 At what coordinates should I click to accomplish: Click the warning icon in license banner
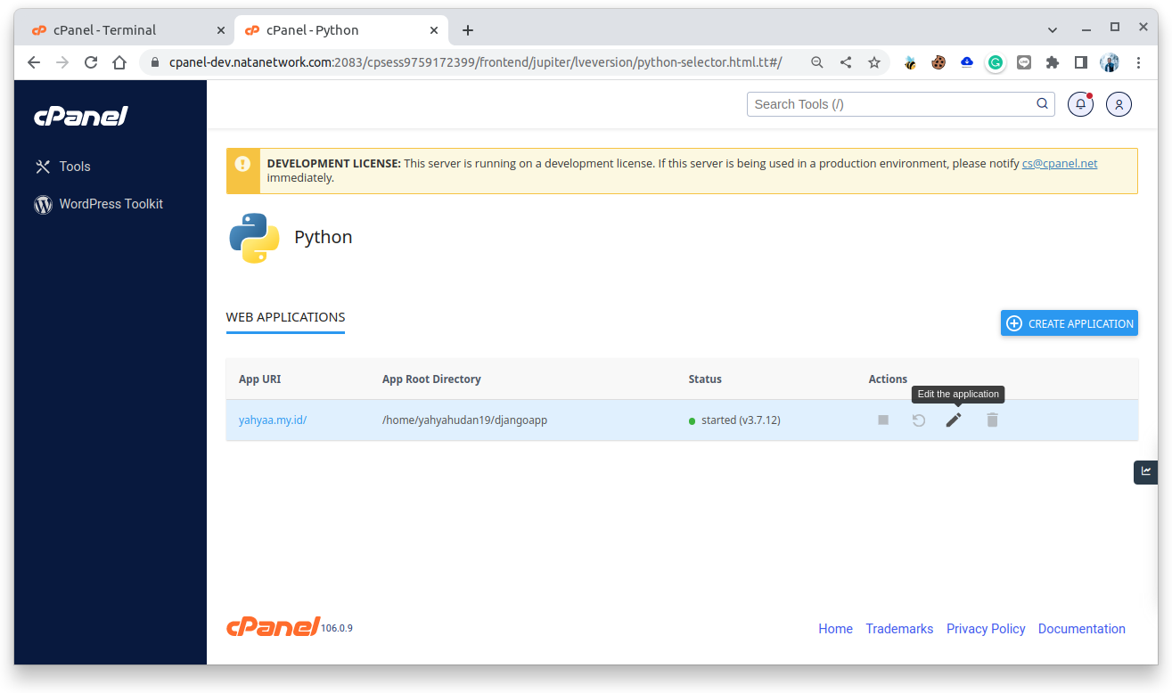coord(242,164)
